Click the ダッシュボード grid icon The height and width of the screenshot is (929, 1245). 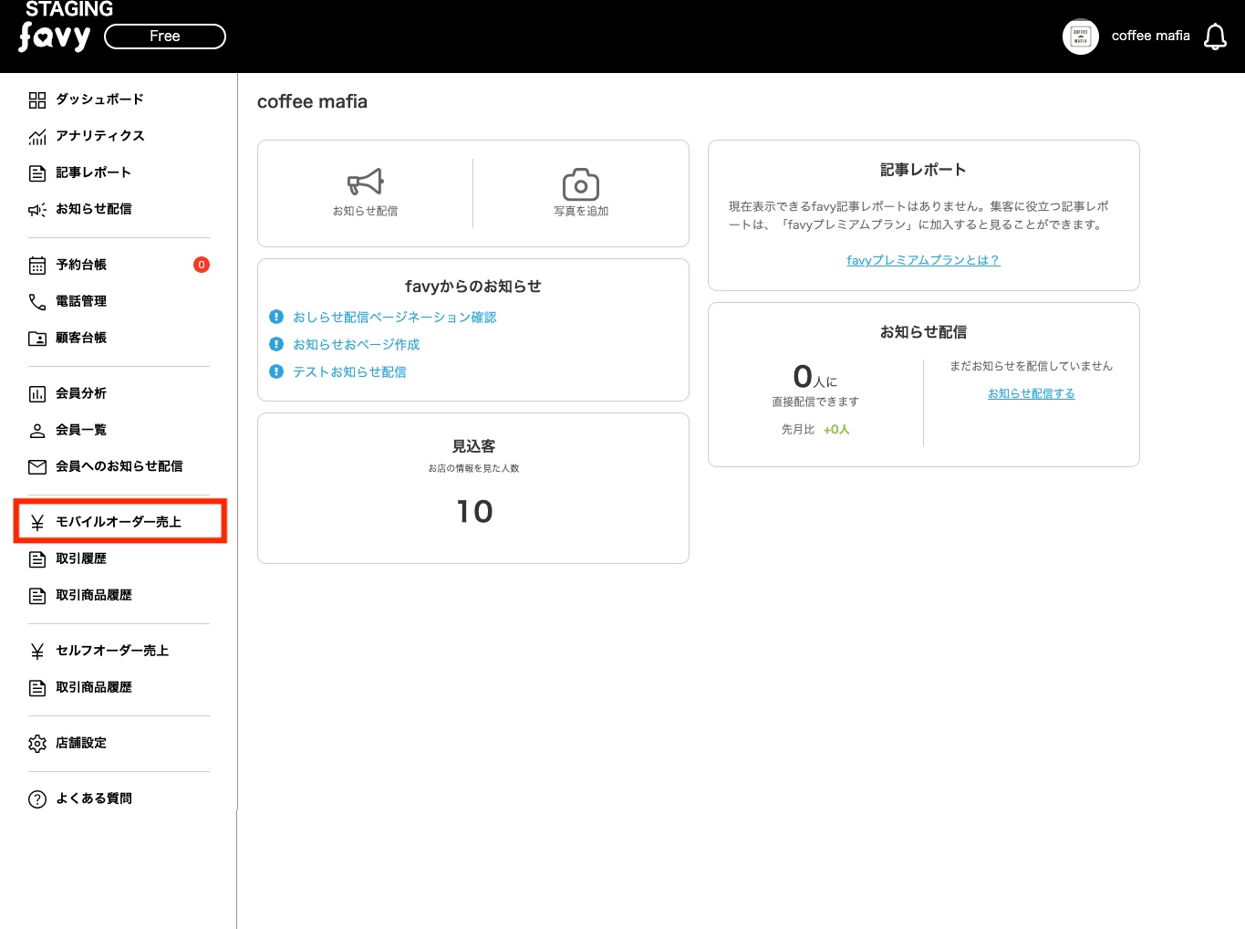point(37,99)
